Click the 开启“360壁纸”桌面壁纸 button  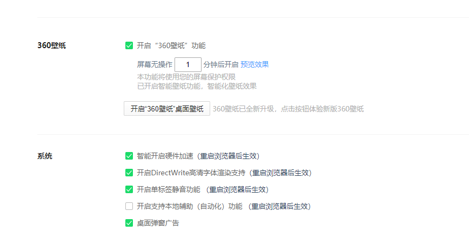pyautogui.click(x=166, y=109)
